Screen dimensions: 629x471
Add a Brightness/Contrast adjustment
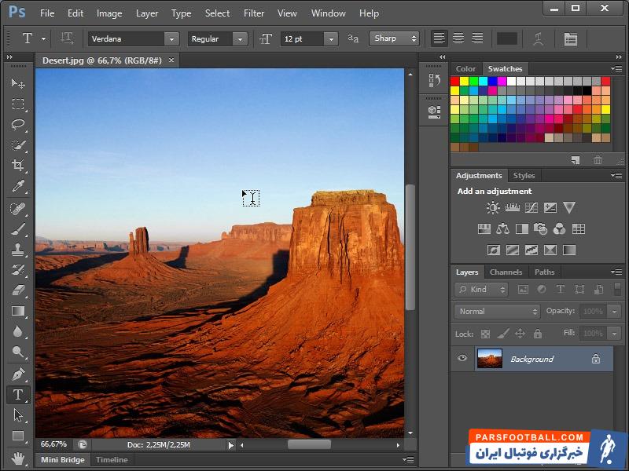[493, 208]
